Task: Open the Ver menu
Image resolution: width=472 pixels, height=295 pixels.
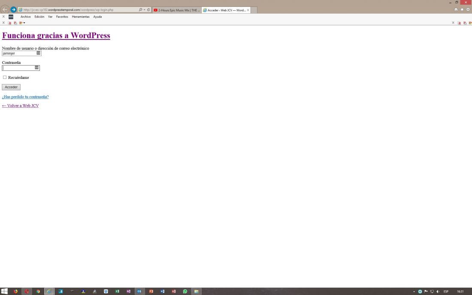Action: click(50, 17)
